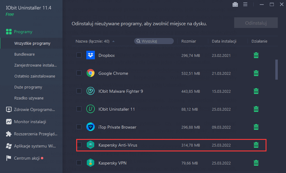
Task: Tick the iTop Private Browser checkbox
Action: (x=79, y=127)
